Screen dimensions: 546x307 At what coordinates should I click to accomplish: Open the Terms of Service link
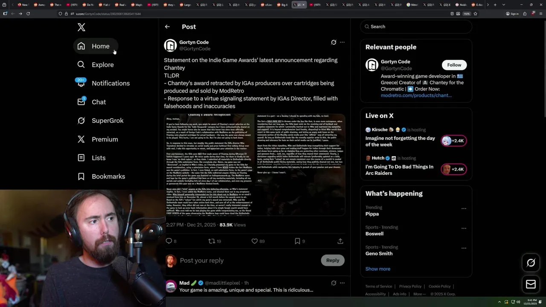(x=378, y=287)
